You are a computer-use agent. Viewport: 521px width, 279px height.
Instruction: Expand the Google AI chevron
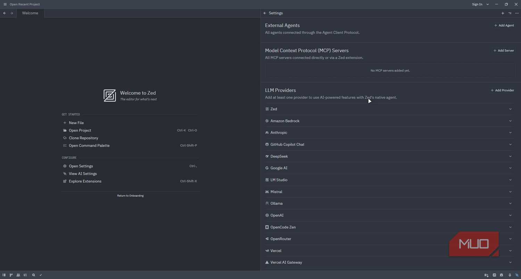tap(510, 168)
